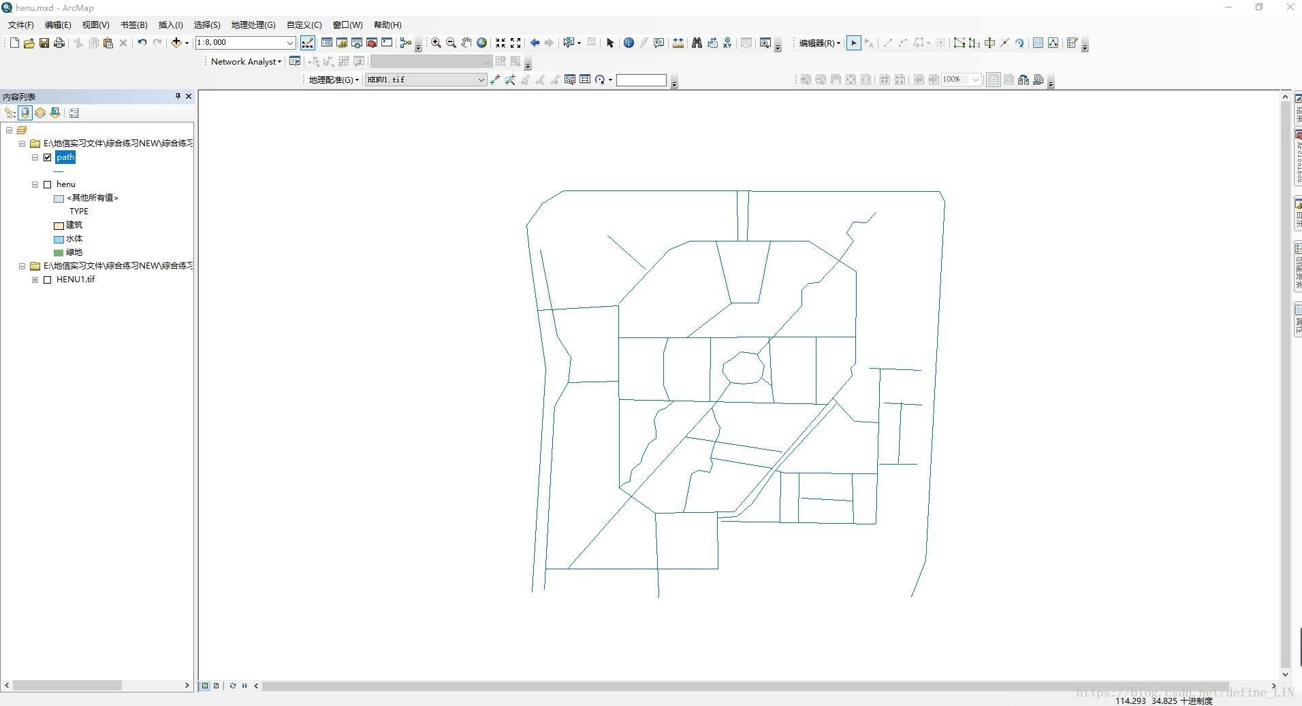The width and height of the screenshot is (1302, 706).
Task: Collapse the root Layers data frame node
Action: (10, 130)
